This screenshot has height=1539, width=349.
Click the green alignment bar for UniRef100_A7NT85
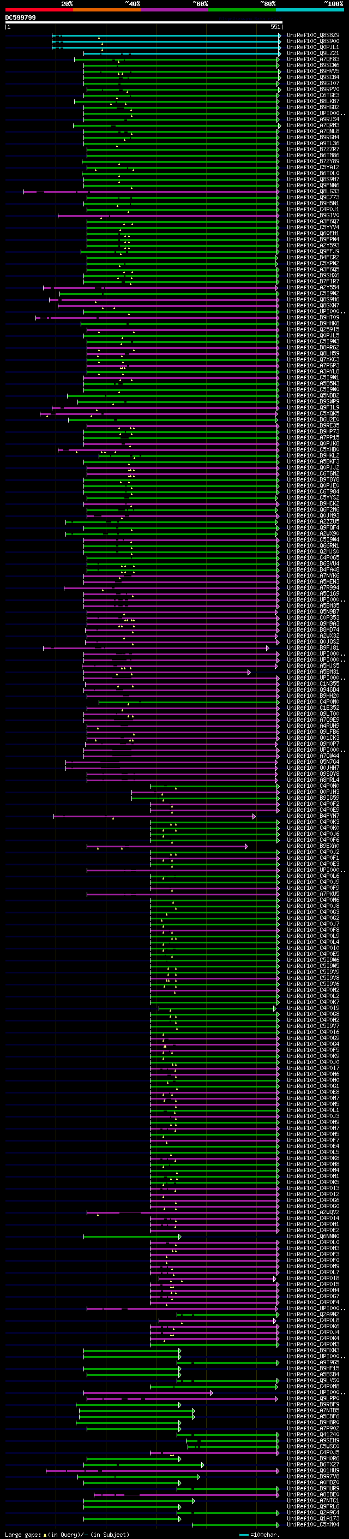tap(137, 1411)
